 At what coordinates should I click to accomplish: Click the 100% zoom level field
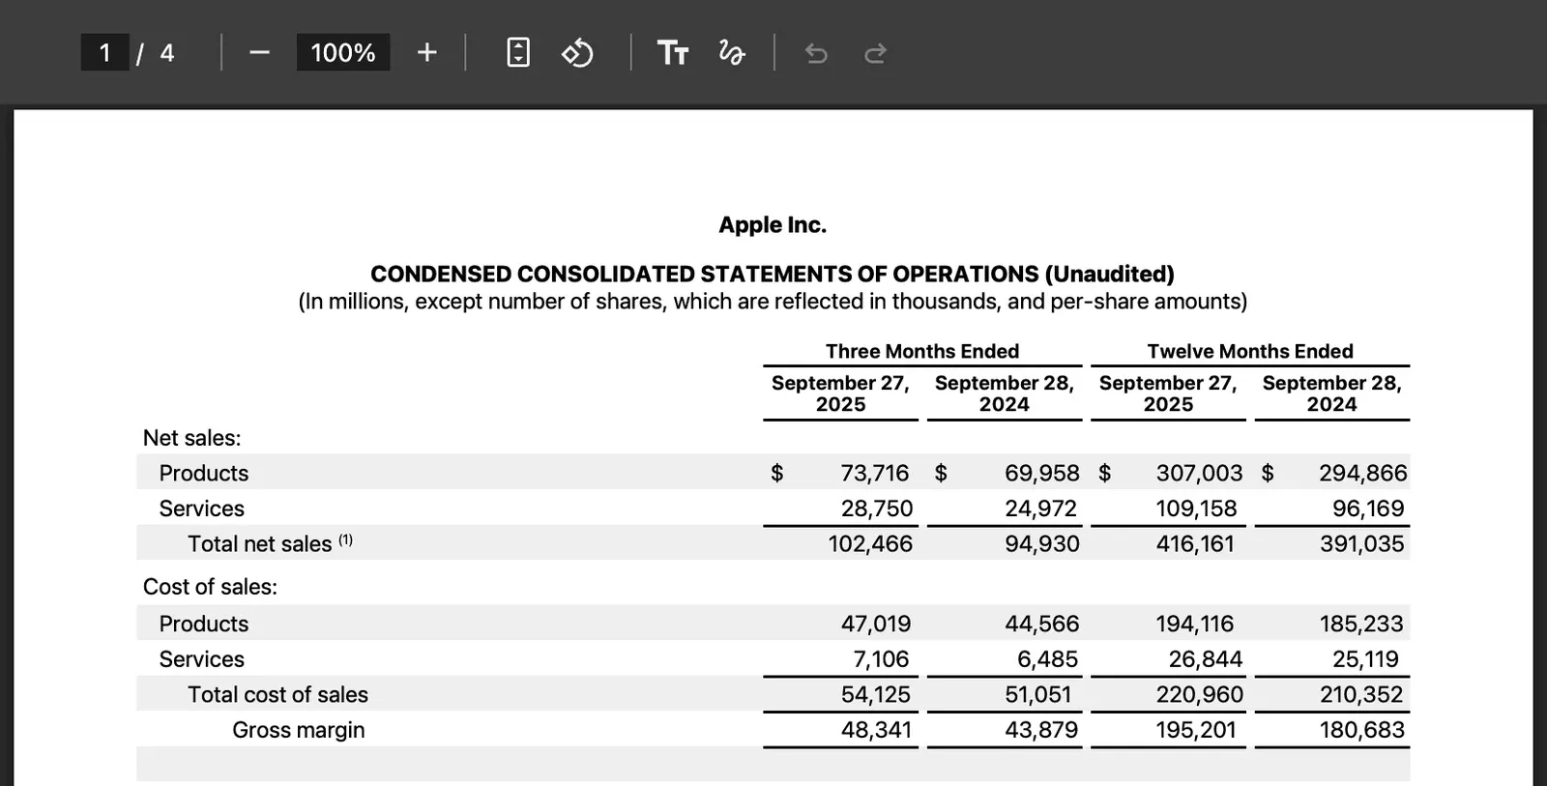tap(343, 52)
